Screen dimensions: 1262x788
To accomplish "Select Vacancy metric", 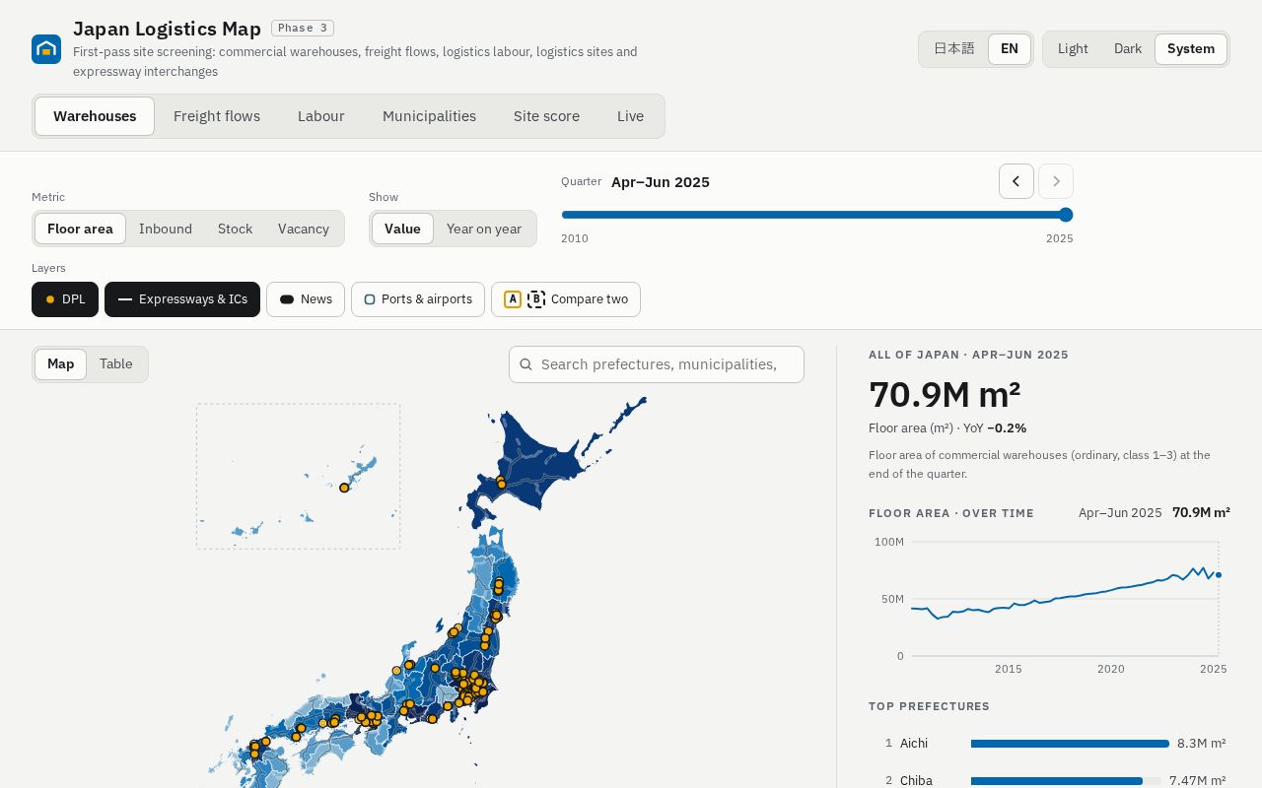I will coord(304,229).
